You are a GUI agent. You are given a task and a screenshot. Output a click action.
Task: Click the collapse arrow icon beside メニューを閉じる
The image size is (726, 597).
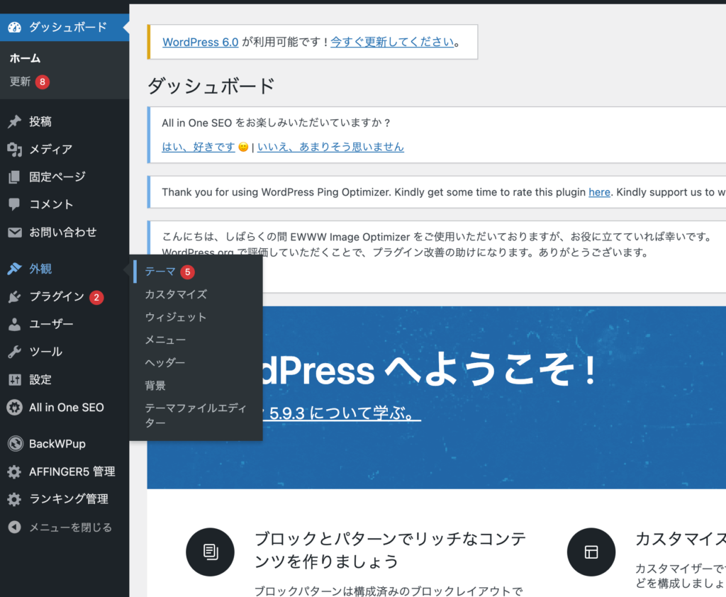point(14,527)
